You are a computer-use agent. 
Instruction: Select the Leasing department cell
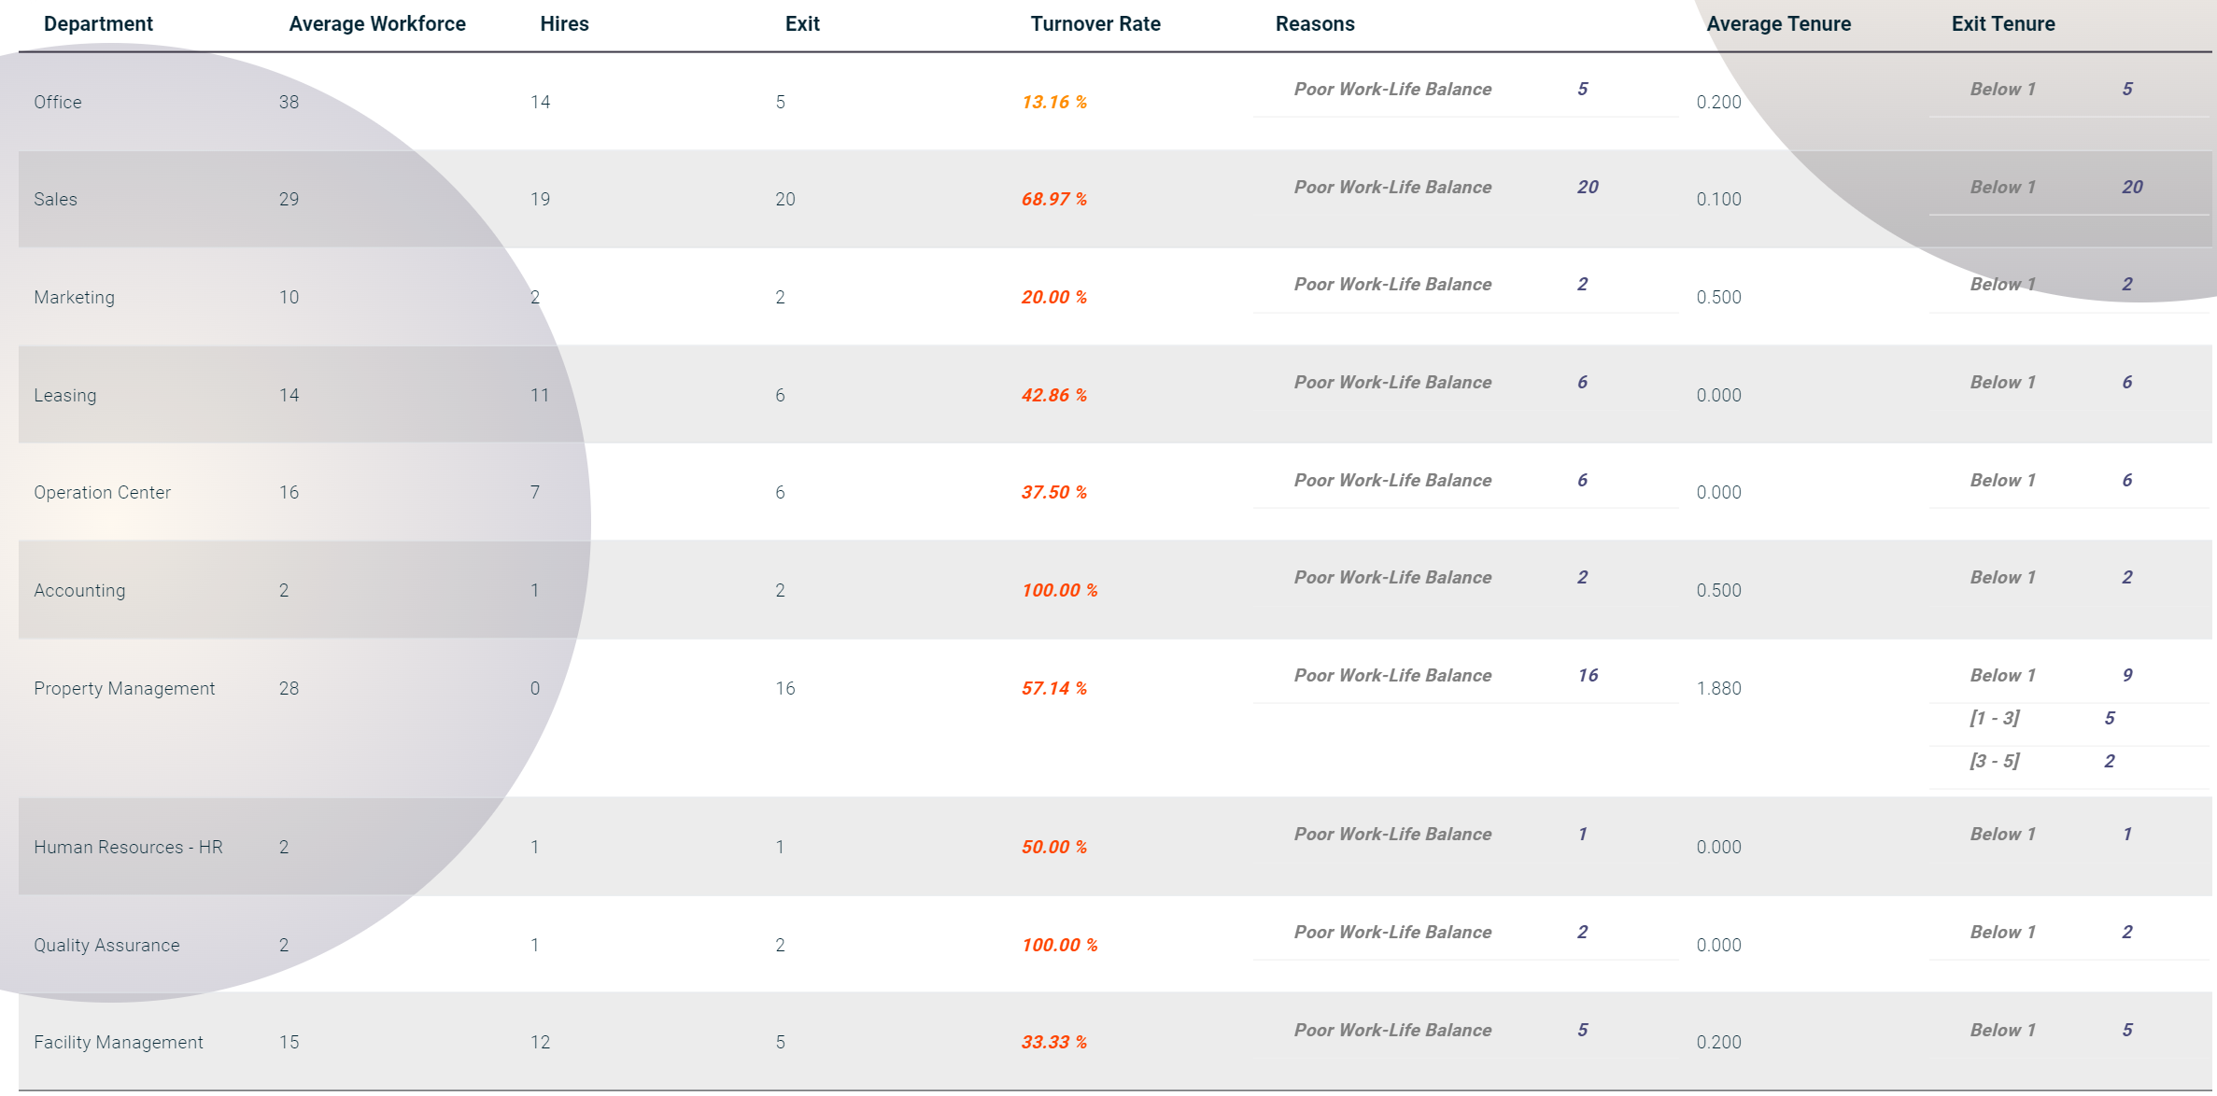coord(64,395)
